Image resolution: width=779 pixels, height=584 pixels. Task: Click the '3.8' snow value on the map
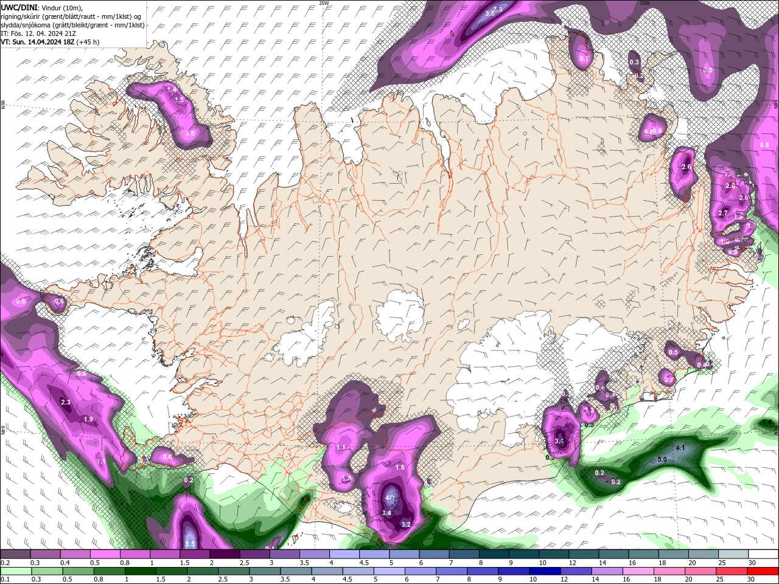[x=490, y=13]
